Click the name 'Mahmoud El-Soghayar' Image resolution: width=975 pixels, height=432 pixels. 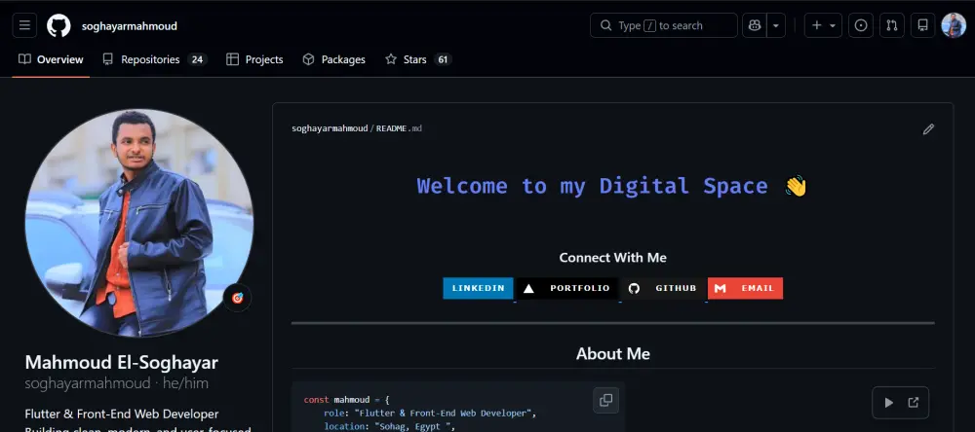[x=121, y=363]
